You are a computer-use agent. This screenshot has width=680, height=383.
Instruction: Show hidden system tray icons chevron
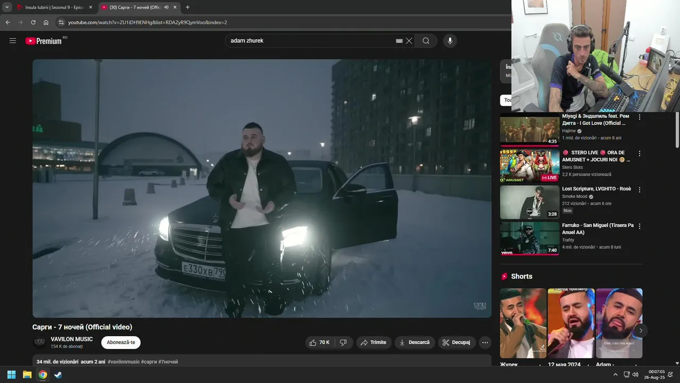615,374
